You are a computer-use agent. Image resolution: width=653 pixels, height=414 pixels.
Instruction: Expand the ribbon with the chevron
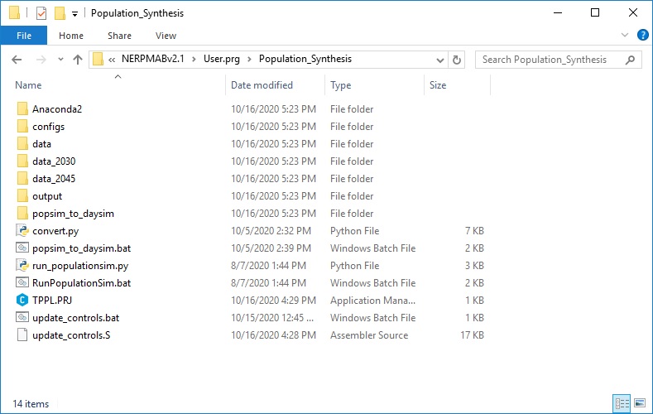[x=625, y=36]
